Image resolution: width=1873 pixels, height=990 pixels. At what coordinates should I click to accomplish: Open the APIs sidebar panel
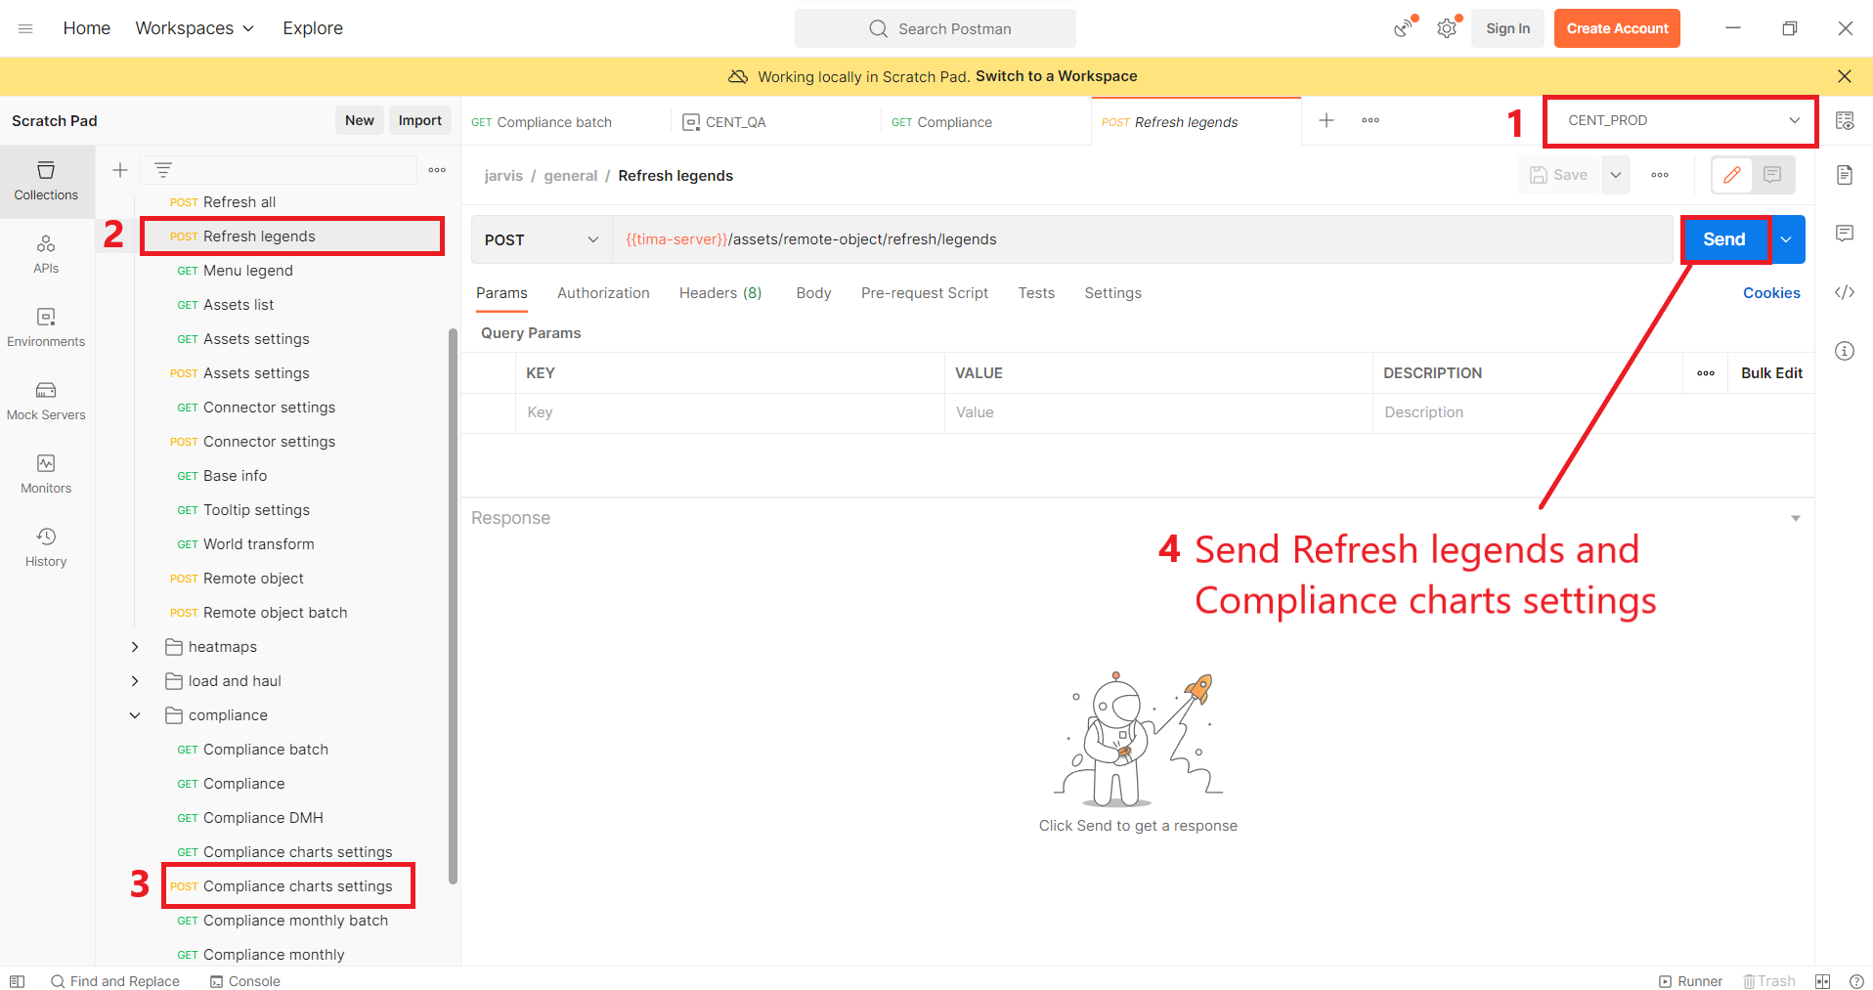(46, 255)
